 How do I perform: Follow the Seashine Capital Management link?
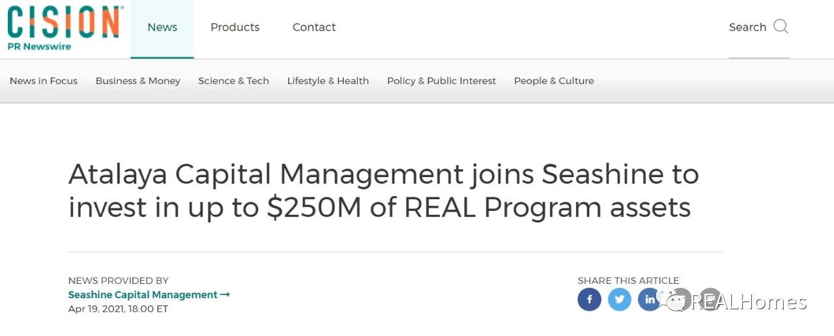(x=143, y=295)
